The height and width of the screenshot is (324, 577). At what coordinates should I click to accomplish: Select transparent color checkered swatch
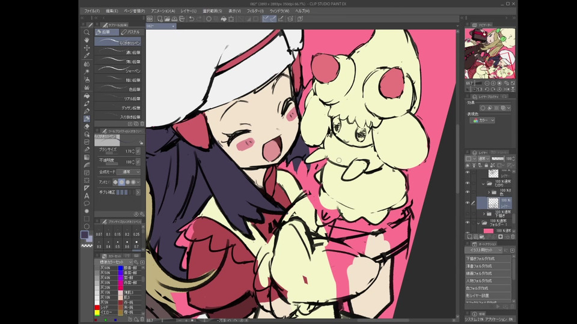pos(87,246)
